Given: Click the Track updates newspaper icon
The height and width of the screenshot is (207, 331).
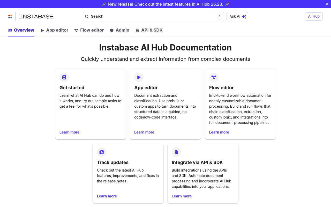Looking at the screenshot, I should [102, 152].
